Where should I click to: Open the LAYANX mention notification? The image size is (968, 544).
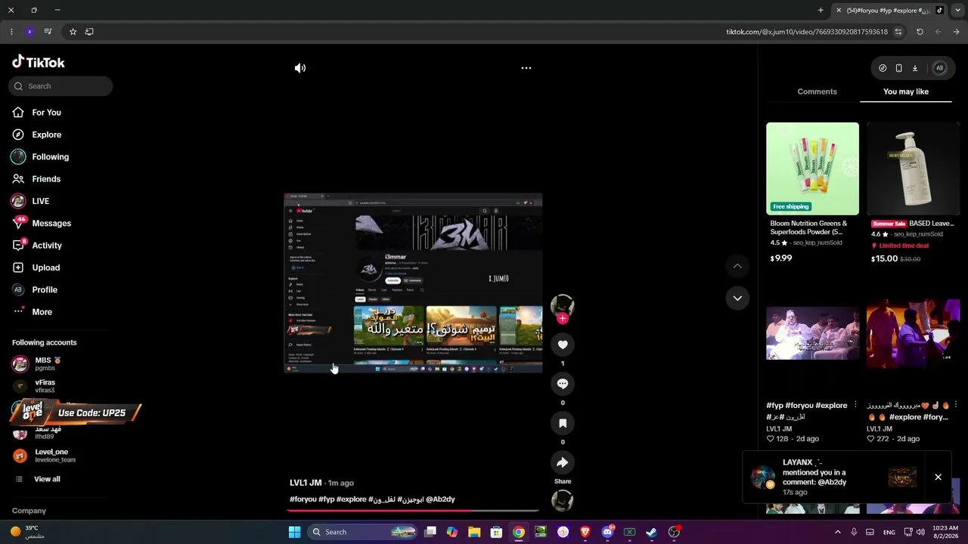pos(832,477)
